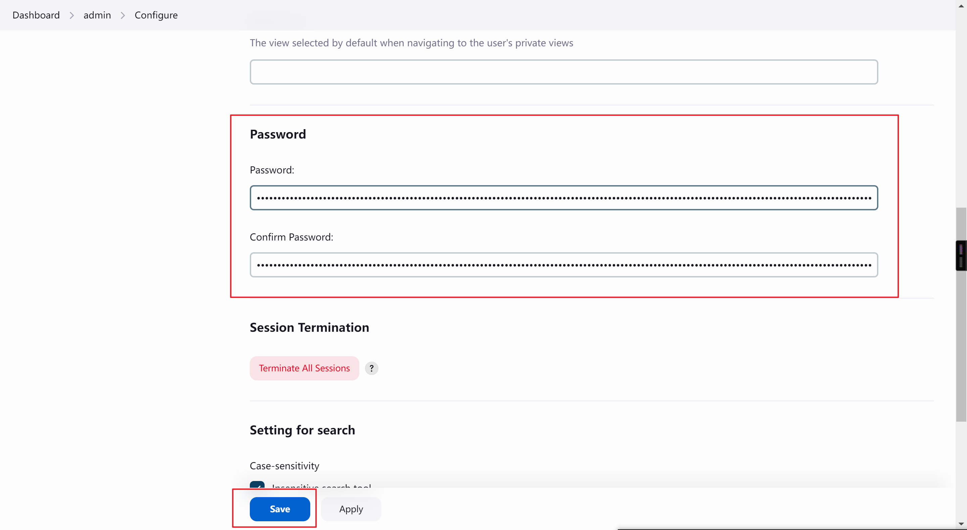The height and width of the screenshot is (530, 967).
Task: Click the default view text field
Action: 563,72
